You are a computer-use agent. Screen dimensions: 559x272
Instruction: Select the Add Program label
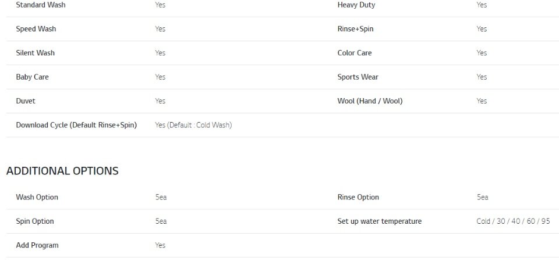[x=37, y=245]
